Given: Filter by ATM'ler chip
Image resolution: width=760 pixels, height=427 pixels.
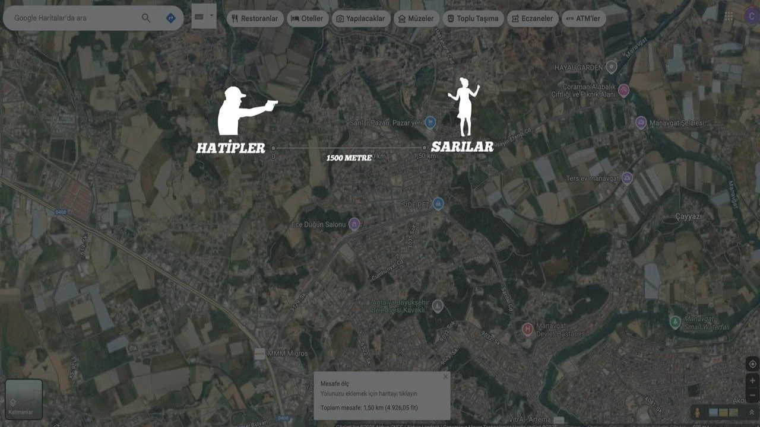Looking at the screenshot, I should click(583, 18).
